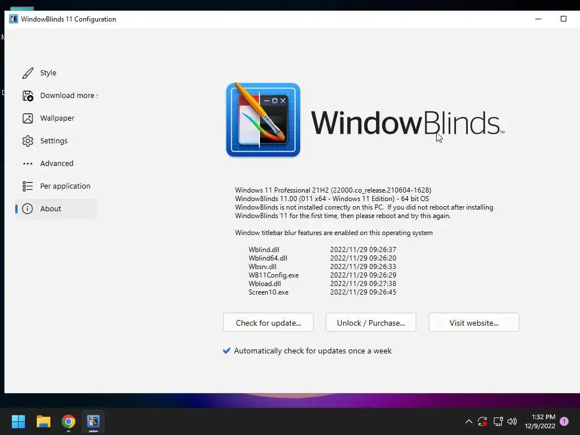Click the WB11Config.exe file name
The image size is (580, 435).
tap(274, 275)
